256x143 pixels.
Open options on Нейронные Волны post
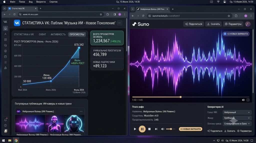[81, 111]
